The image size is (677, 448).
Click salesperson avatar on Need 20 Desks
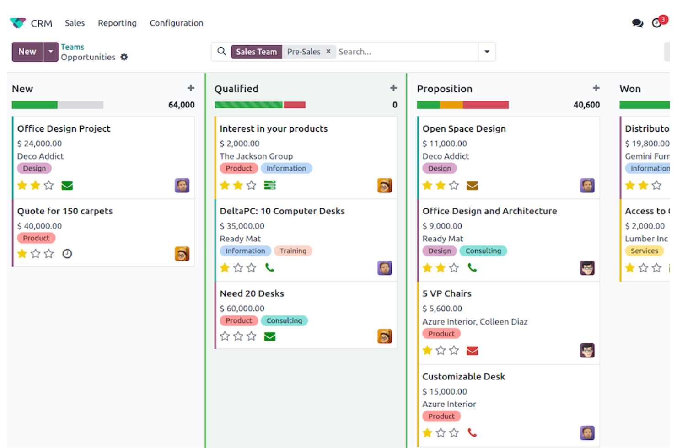[x=385, y=336]
